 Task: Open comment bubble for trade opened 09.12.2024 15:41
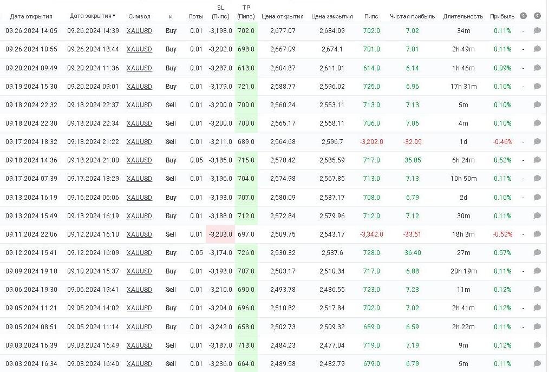pyautogui.click(x=537, y=253)
